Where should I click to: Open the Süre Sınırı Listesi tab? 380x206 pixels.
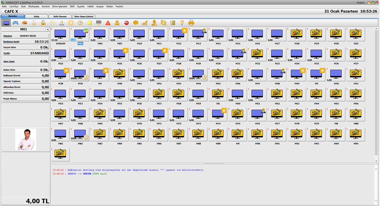coord(84,16)
